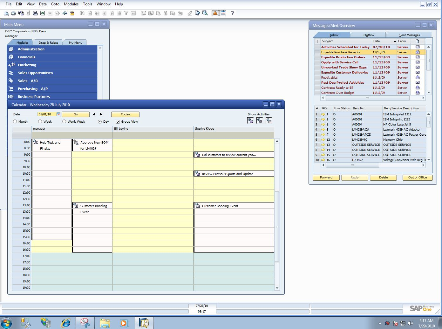
Task: Click the calendar vertical scrollbar
Action: coord(277,226)
